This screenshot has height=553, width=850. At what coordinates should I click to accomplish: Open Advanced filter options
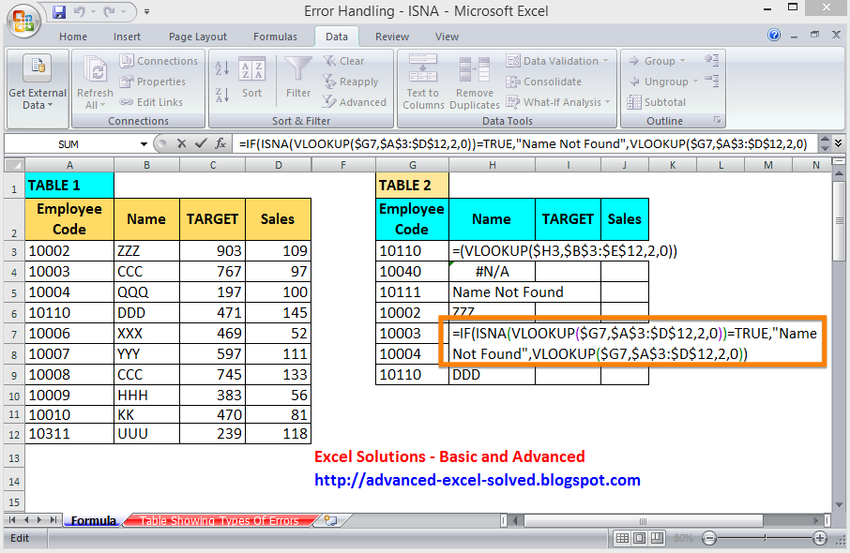[355, 102]
